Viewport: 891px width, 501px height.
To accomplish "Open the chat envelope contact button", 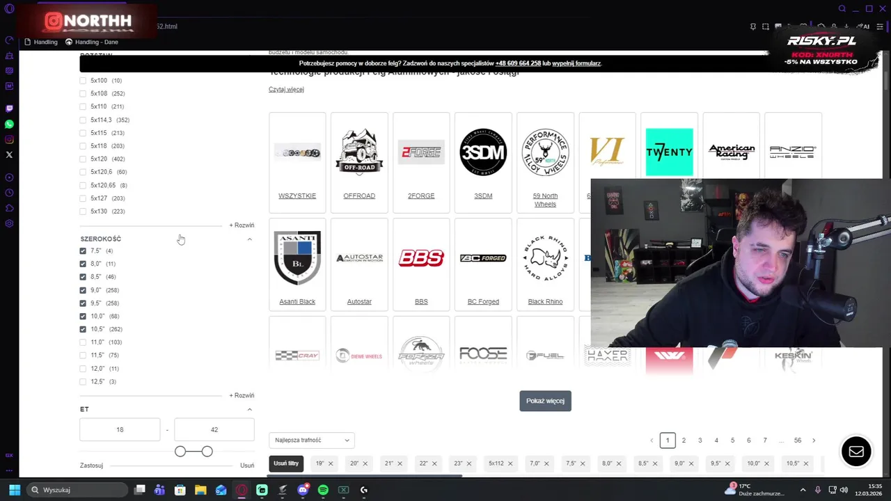I will [x=856, y=452].
